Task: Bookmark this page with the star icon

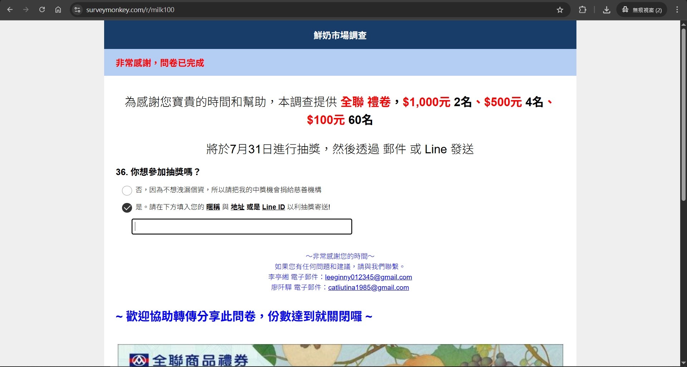Action: point(560,10)
